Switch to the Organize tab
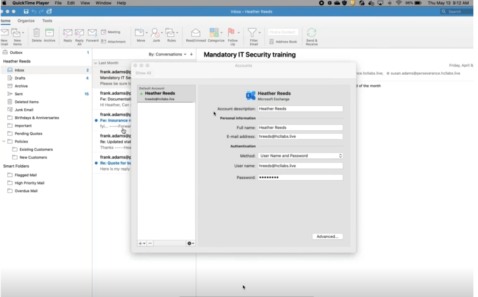478x297 pixels. pyautogui.click(x=26, y=21)
